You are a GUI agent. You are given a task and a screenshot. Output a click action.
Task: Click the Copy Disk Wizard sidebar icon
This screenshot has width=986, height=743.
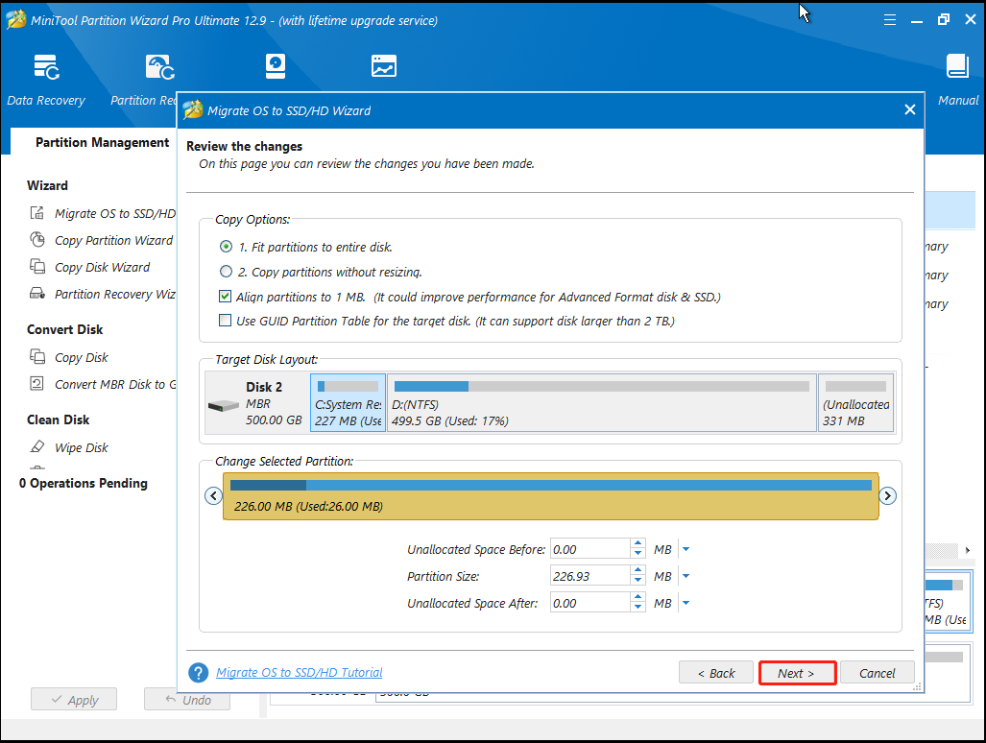click(x=37, y=267)
